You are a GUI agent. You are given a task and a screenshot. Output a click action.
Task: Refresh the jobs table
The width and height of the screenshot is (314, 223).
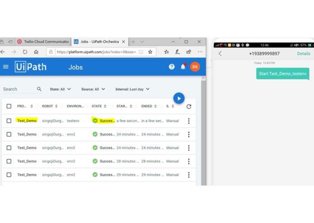coord(189,107)
